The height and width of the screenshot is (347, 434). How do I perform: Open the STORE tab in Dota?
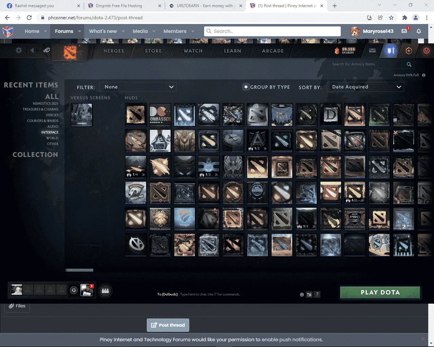tap(153, 51)
